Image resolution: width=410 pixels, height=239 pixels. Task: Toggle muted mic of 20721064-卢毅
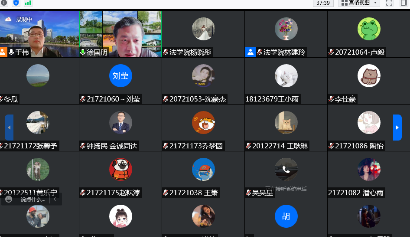(x=331, y=52)
